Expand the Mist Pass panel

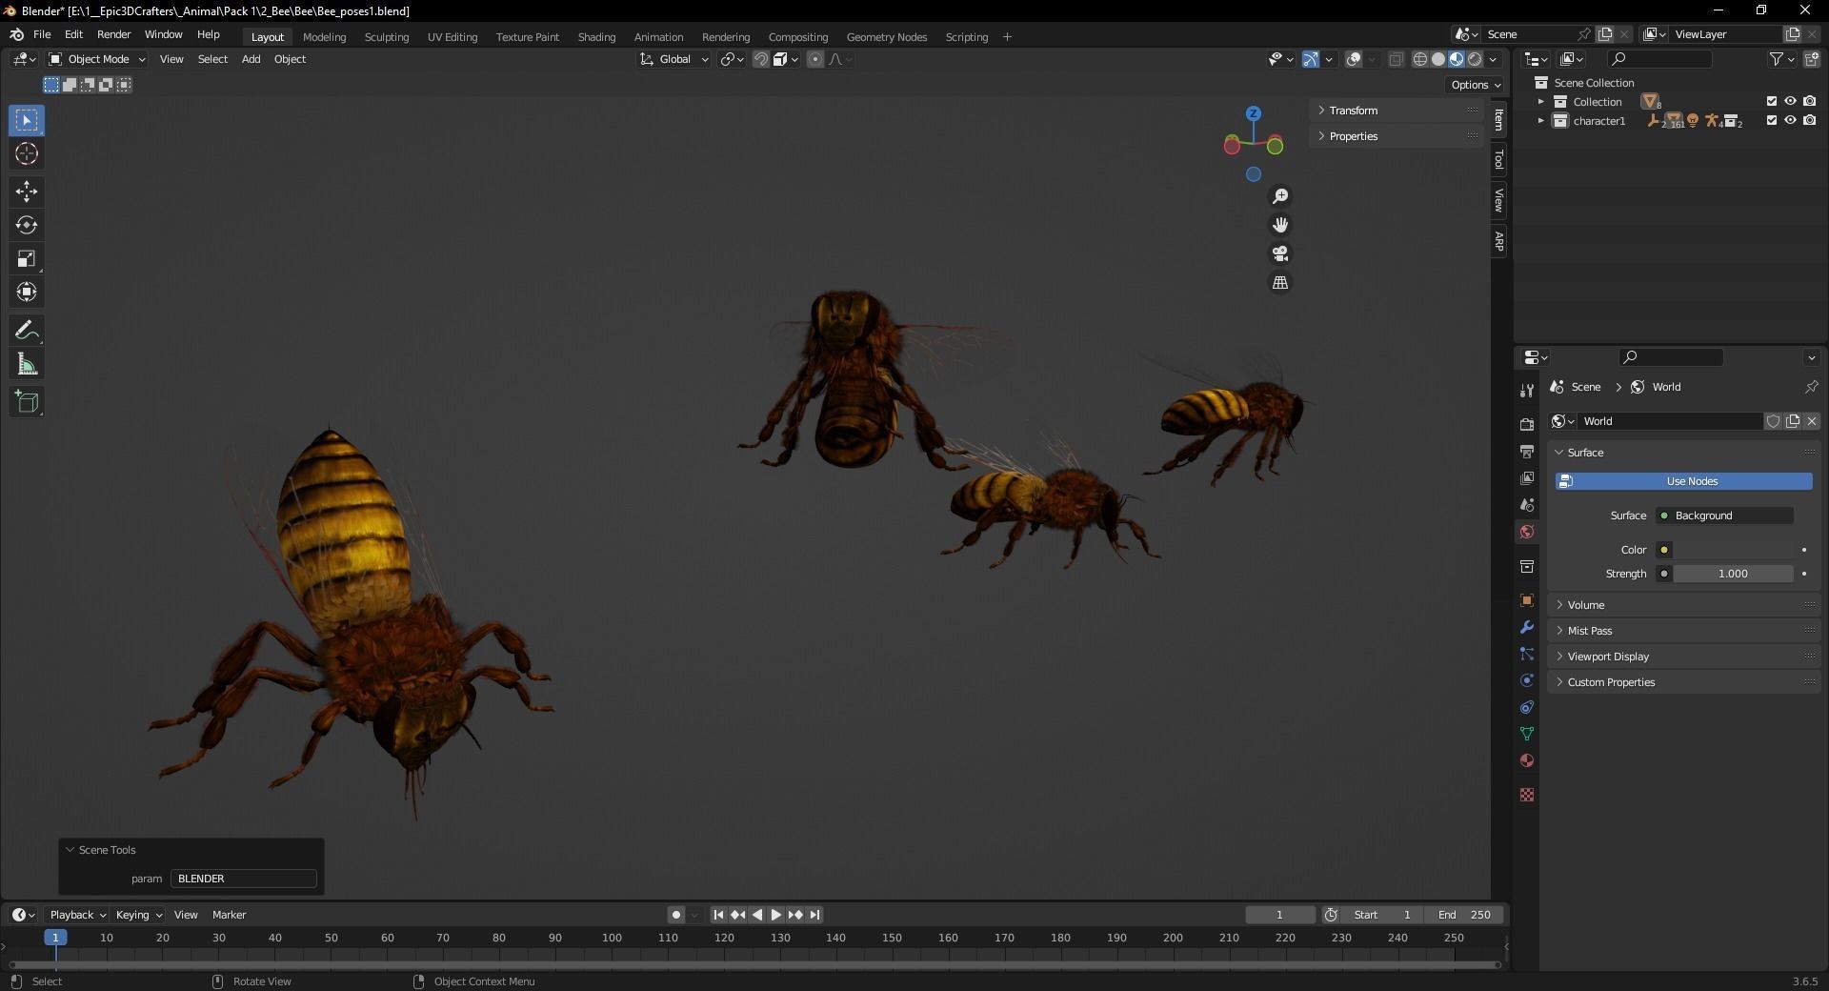(x=1684, y=631)
